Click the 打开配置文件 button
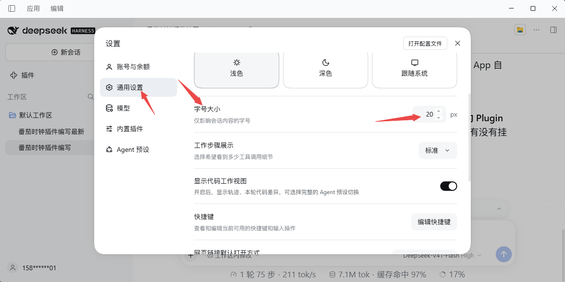This screenshot has height=282, width=565. pyautogui.click(x=425, y=43)
